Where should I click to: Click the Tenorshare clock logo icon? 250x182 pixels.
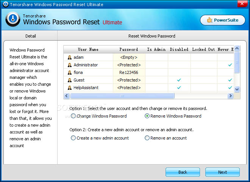tap(13, 19)
